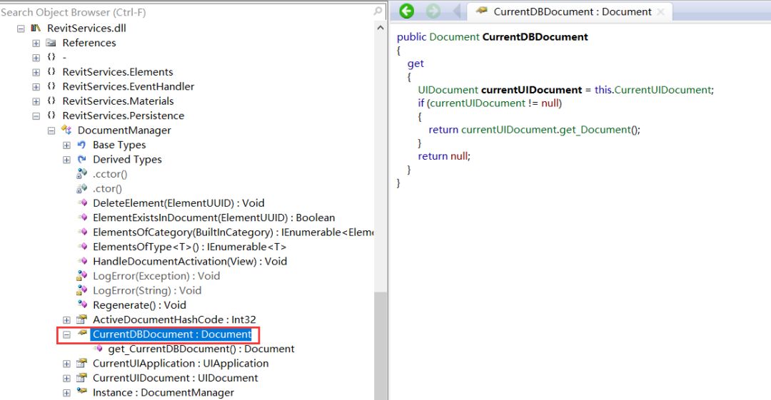Click the Base Types icon
This screenshot has width=771, height=400.
(x=81, y=145)
